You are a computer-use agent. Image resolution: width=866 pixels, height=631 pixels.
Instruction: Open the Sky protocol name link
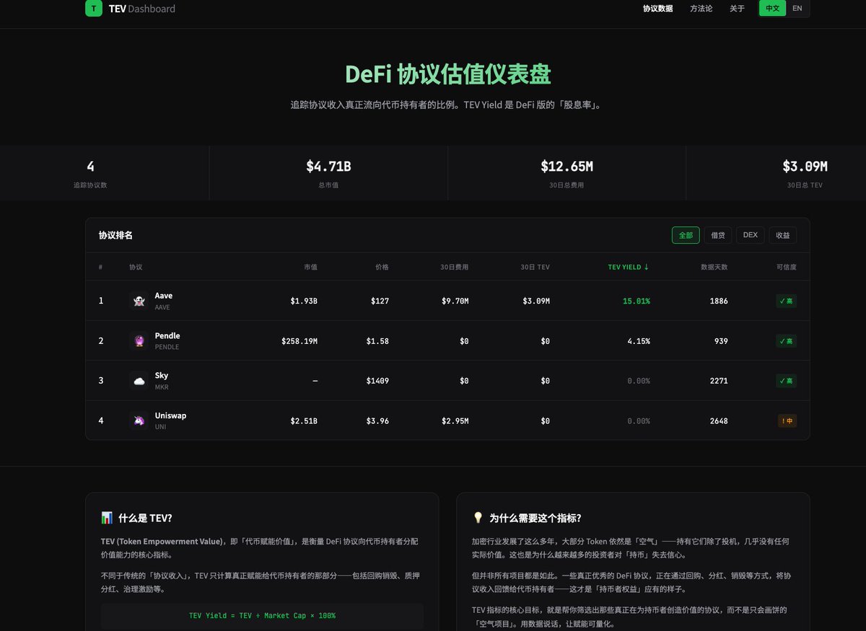[x=162, y=375]
